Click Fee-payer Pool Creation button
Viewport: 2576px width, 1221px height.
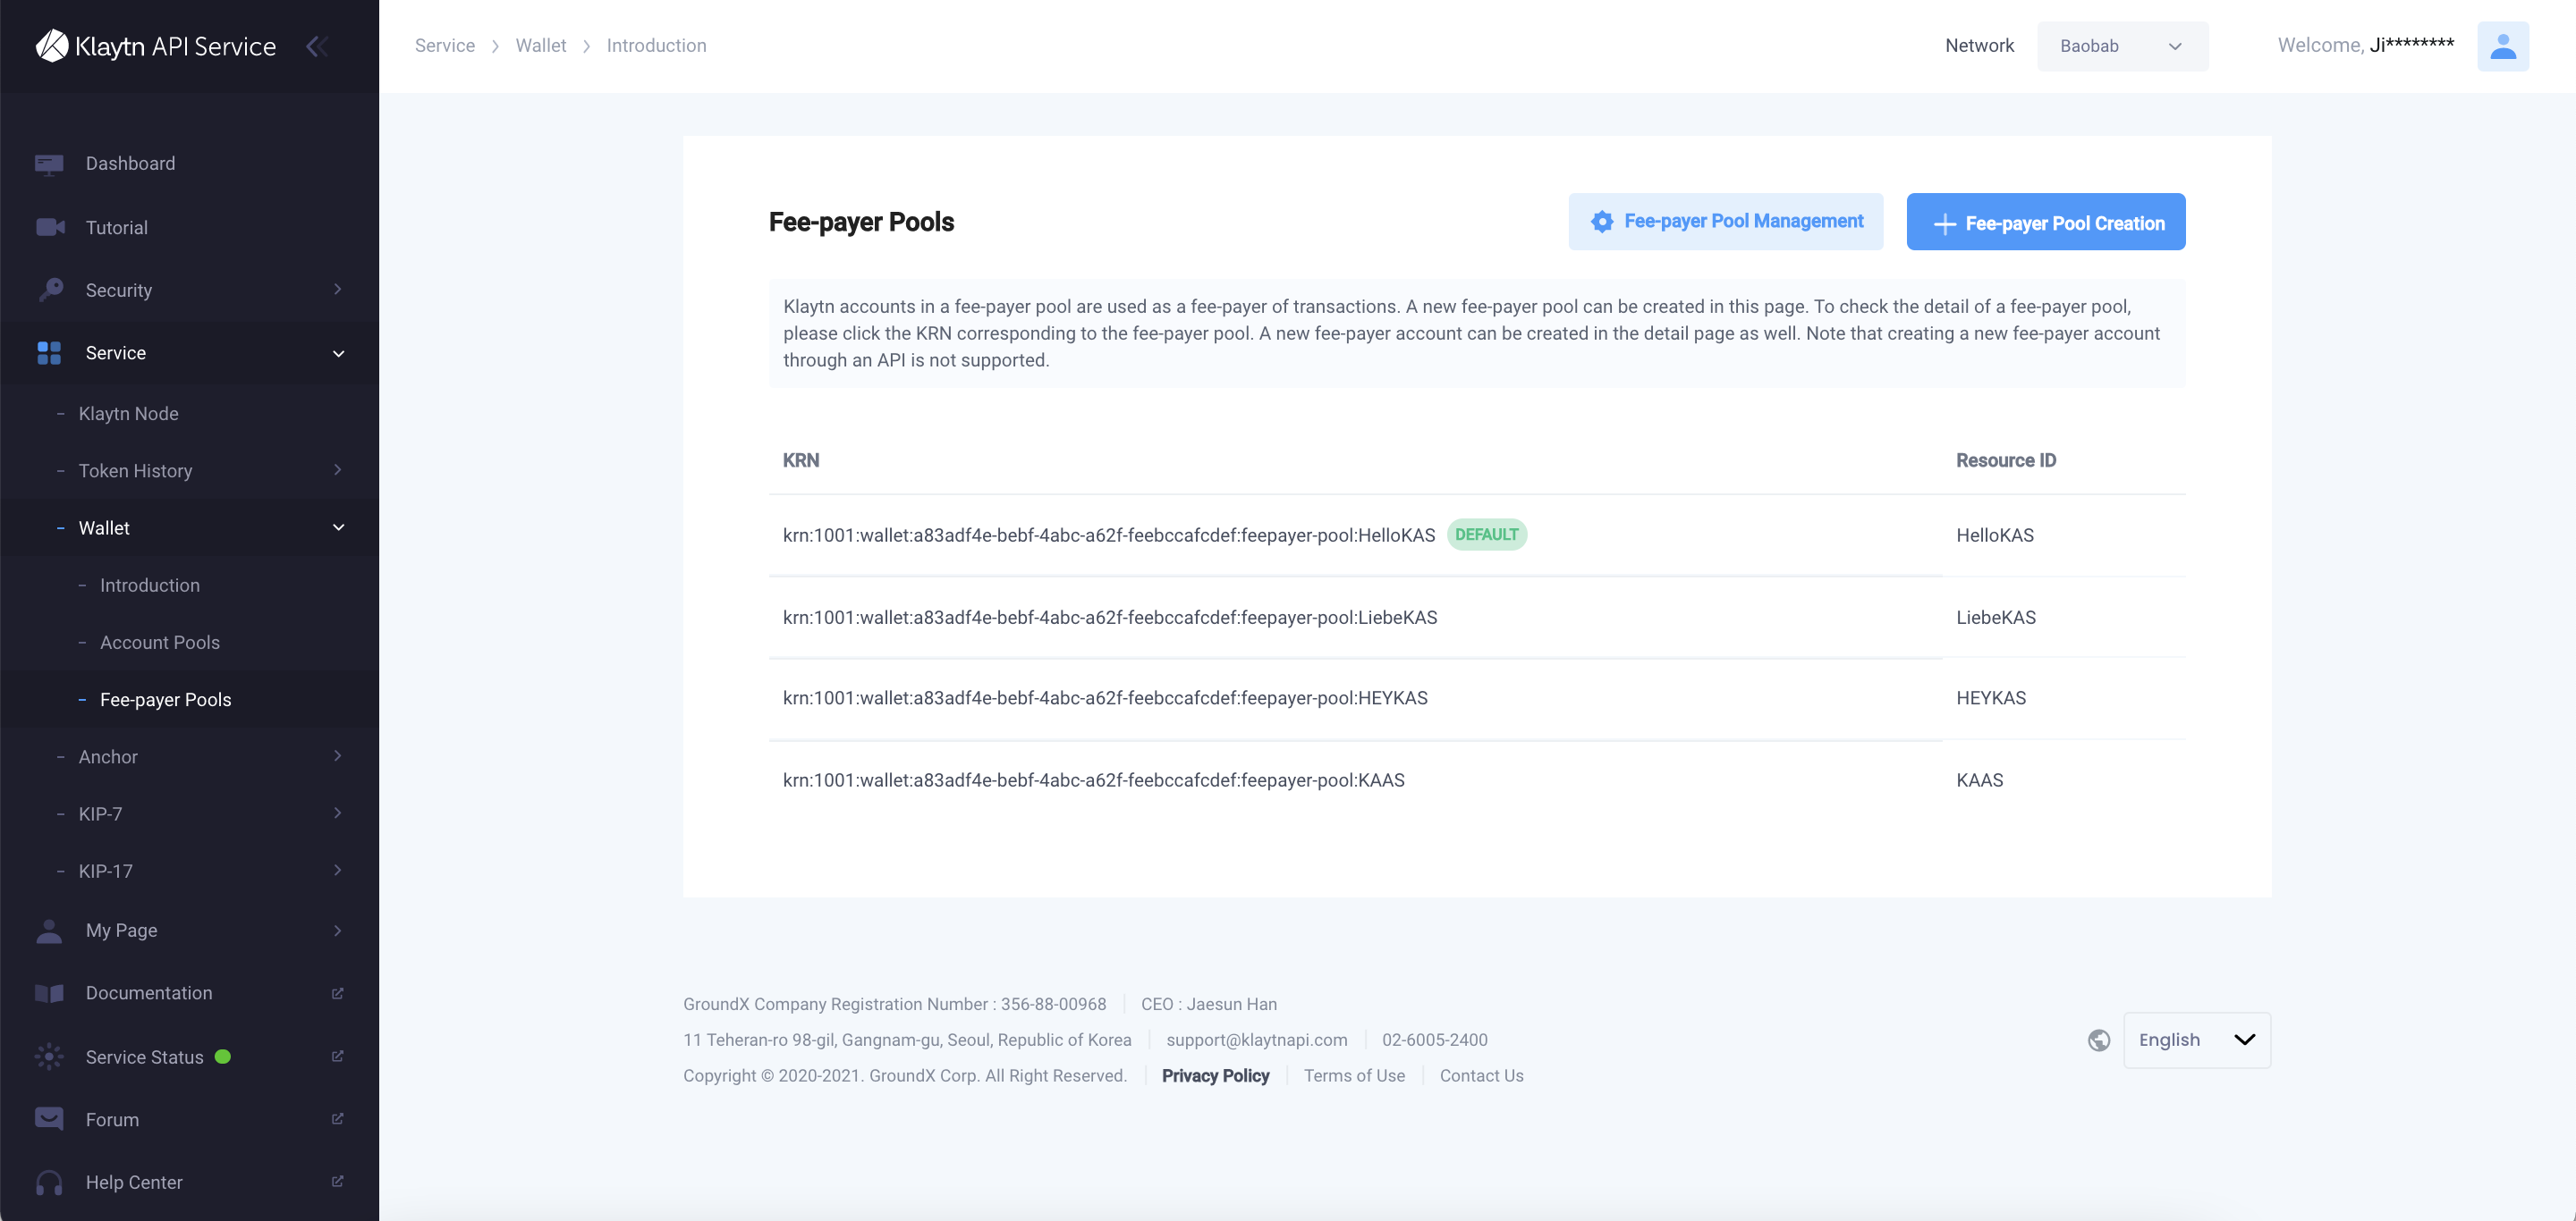(x=2045, y=222)
